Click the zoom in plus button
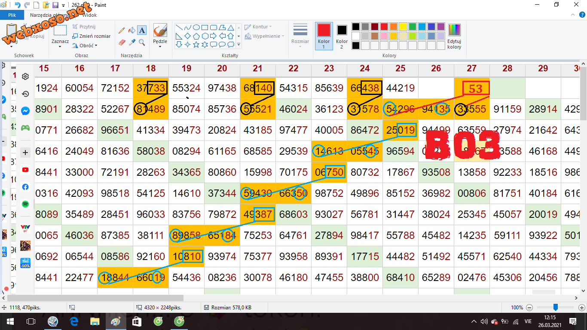Image resolution: width=587 pixels, height=330 pixels. [582, 308]
